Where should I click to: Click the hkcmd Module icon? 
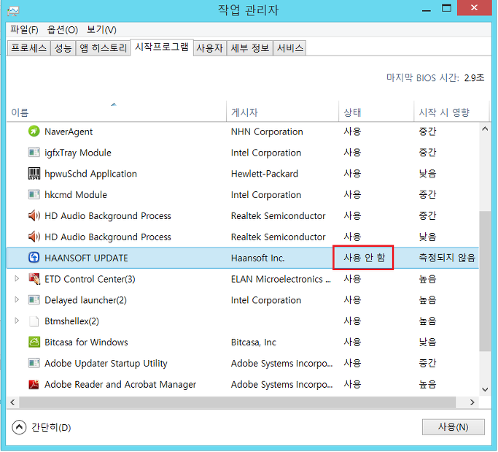tap(34, 194)
